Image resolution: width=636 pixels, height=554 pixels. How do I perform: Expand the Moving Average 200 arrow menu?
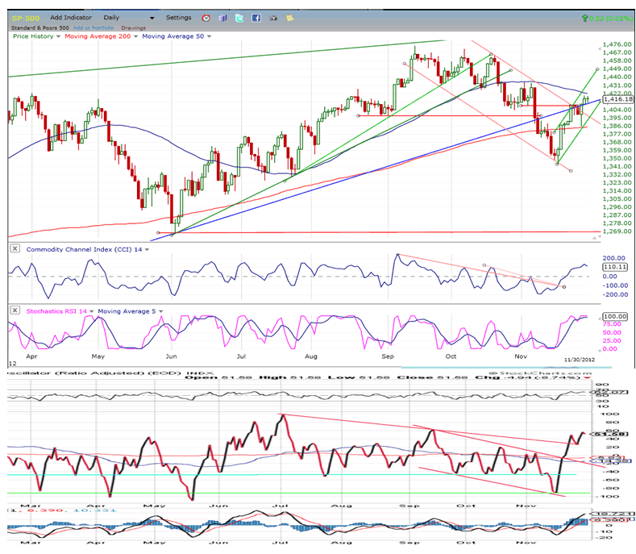tap(135, 36)
